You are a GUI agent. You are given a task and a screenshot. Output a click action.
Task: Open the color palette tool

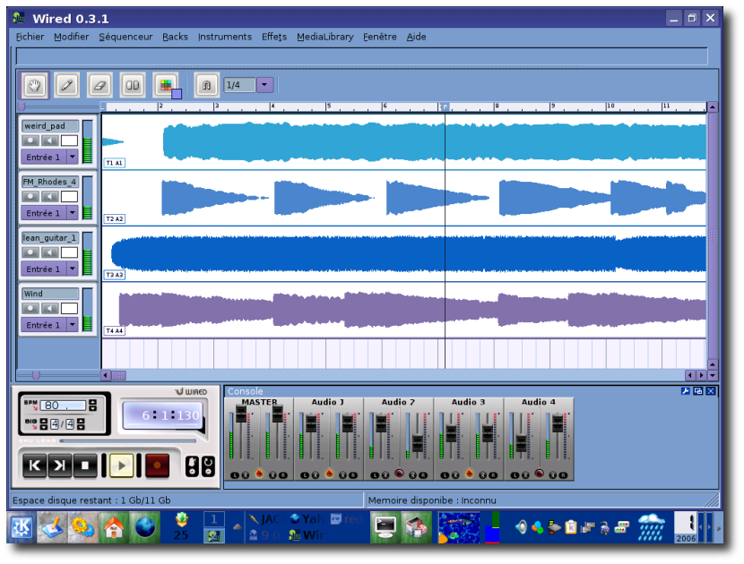[x=166, y=85]
